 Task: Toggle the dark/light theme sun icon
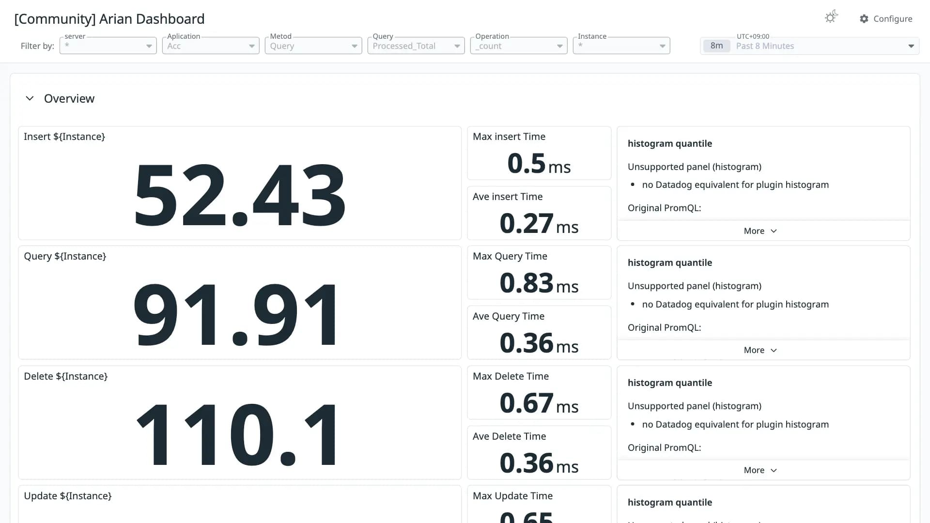tap(831, 17)
